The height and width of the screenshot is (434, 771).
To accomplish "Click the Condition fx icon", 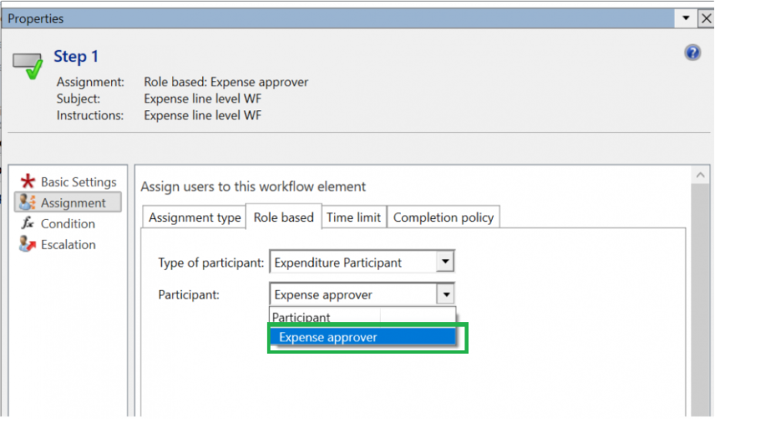I will pyautogui.click(x=29, y=224).
